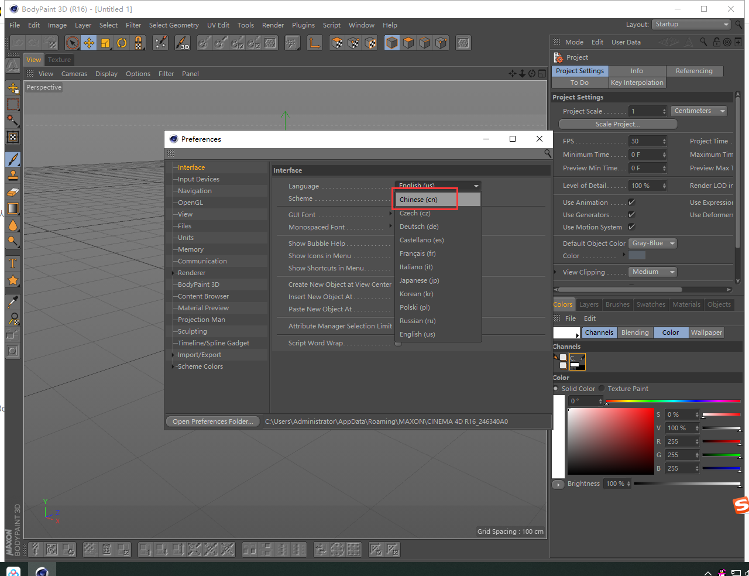The image size is (749, 576).
Task: Uncheck the Use Animation checkbox
Action: click(631, 203)
